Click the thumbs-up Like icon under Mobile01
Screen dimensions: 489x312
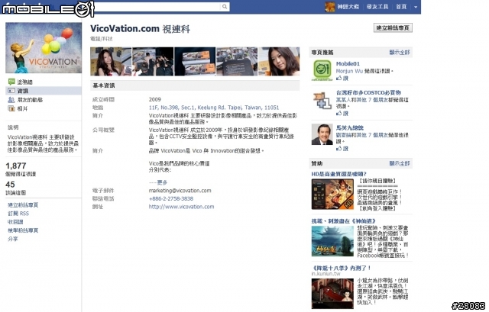tap(339, 78)
